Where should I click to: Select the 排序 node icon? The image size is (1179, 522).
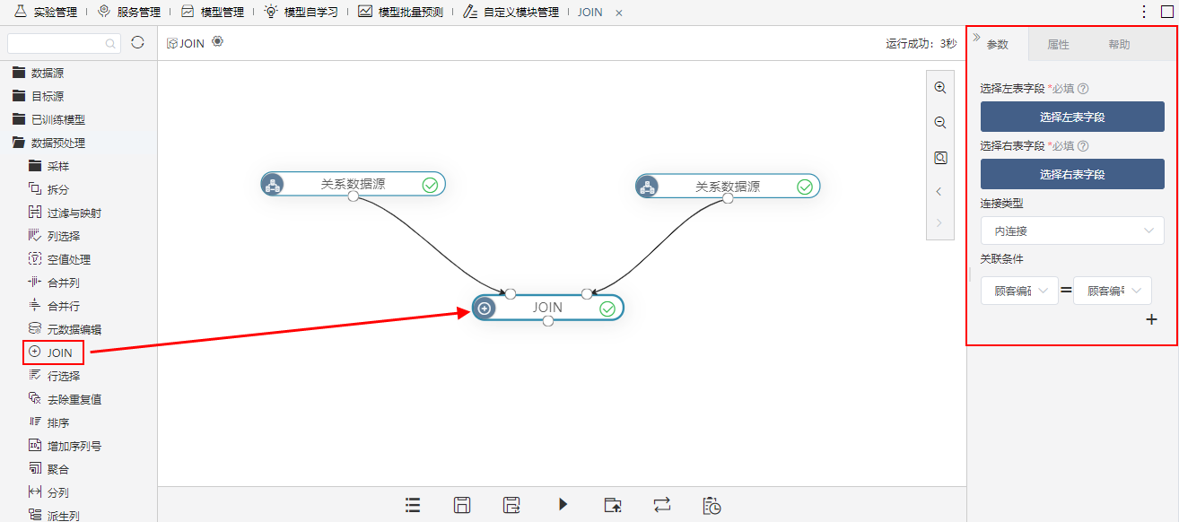click(35, 422)
